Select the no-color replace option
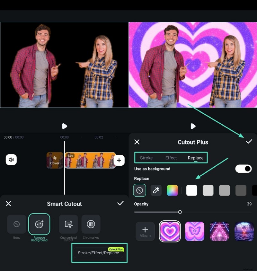 tap(139, 190)
